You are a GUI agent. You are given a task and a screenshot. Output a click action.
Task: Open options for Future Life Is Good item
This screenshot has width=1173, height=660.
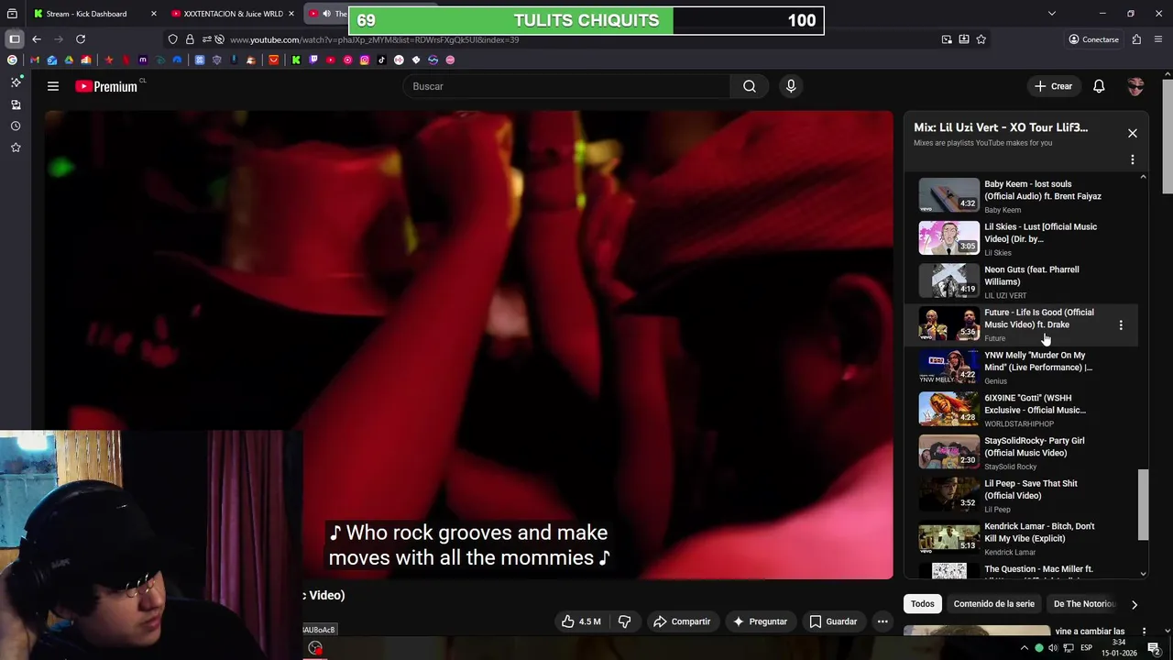coord(1121,325)
